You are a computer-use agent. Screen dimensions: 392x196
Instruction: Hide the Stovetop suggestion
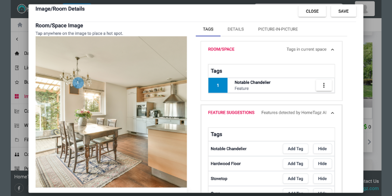[322, 179]
